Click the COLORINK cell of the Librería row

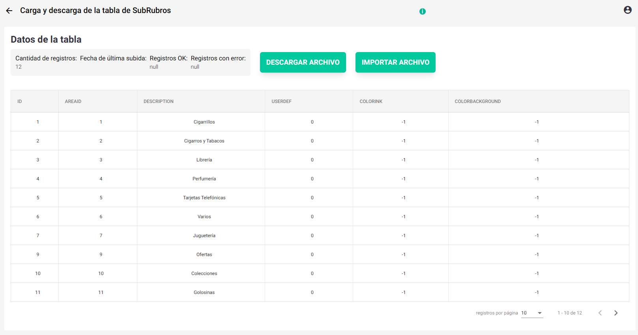pos(400,160)
